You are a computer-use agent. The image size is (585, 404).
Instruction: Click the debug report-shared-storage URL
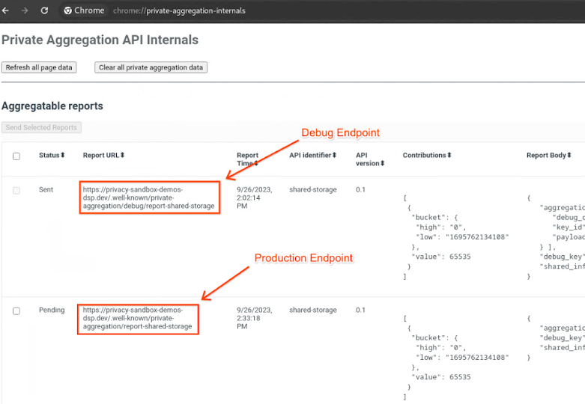point(148,198)
